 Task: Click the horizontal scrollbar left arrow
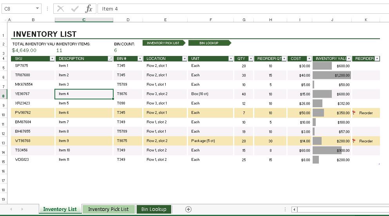pyautogui.click(x=295, y=209)
